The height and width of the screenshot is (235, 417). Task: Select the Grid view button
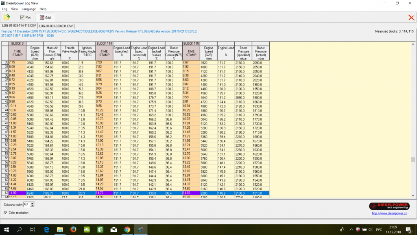(x=45, y=18)
